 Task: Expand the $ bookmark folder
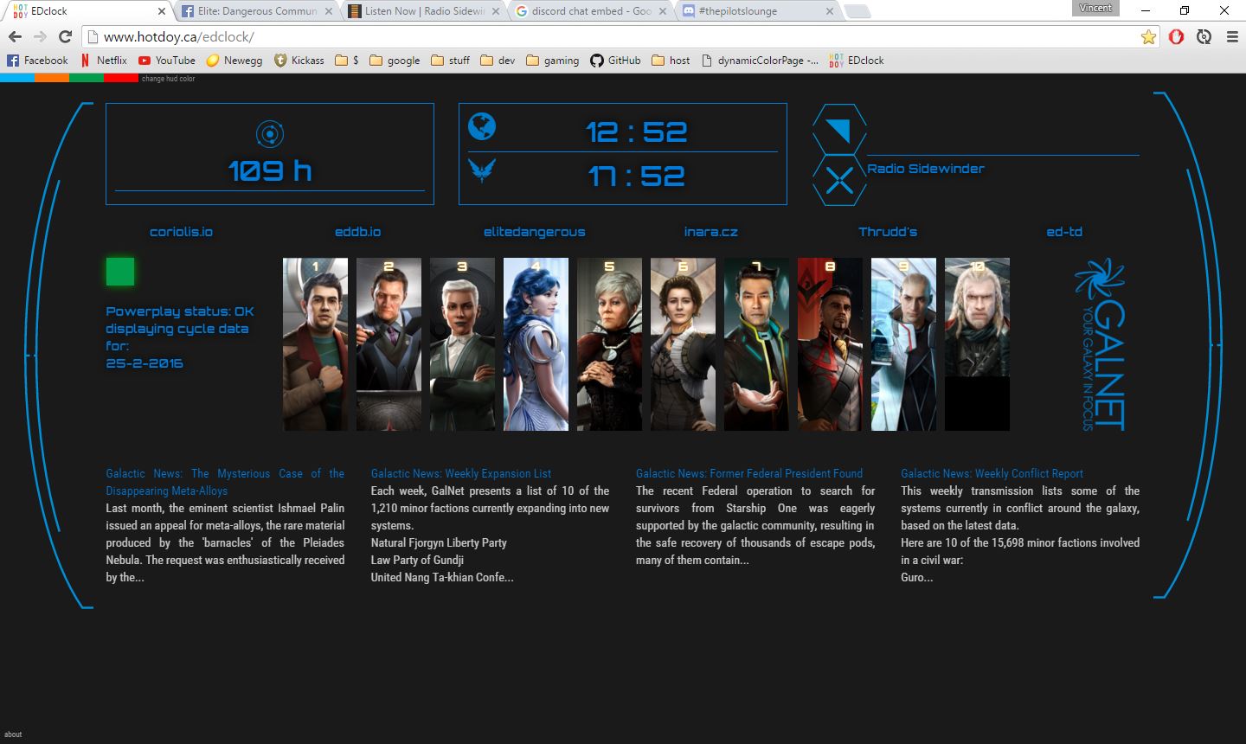point(347,61)
